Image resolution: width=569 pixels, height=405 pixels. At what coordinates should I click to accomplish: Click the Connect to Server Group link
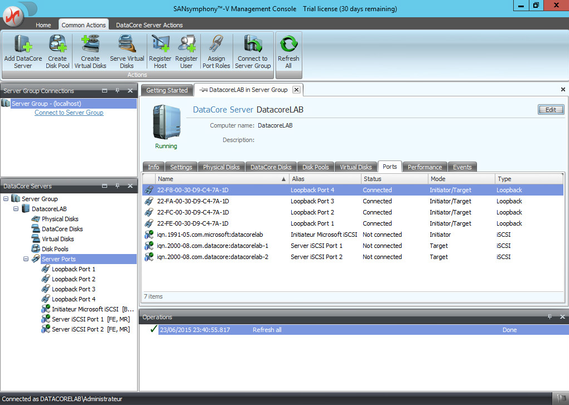tap(69, 113)
